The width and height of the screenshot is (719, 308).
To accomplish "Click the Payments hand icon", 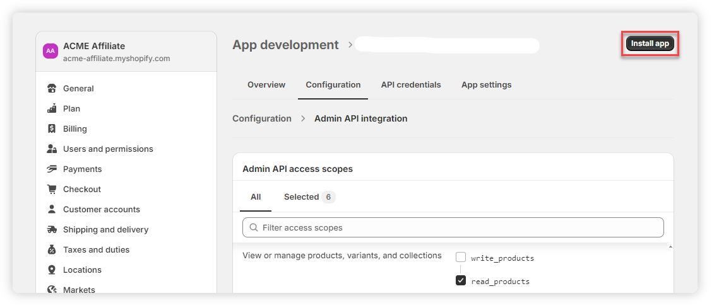I will pyautogui.click(x=52, y=169).
